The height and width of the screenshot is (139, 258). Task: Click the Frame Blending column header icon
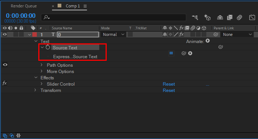(187, 28)
